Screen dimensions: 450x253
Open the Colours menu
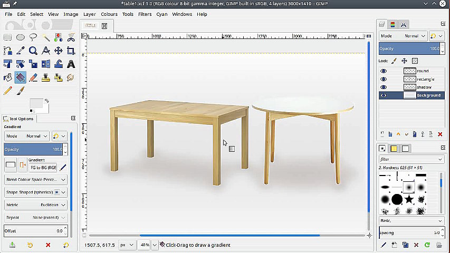(109, 14)
